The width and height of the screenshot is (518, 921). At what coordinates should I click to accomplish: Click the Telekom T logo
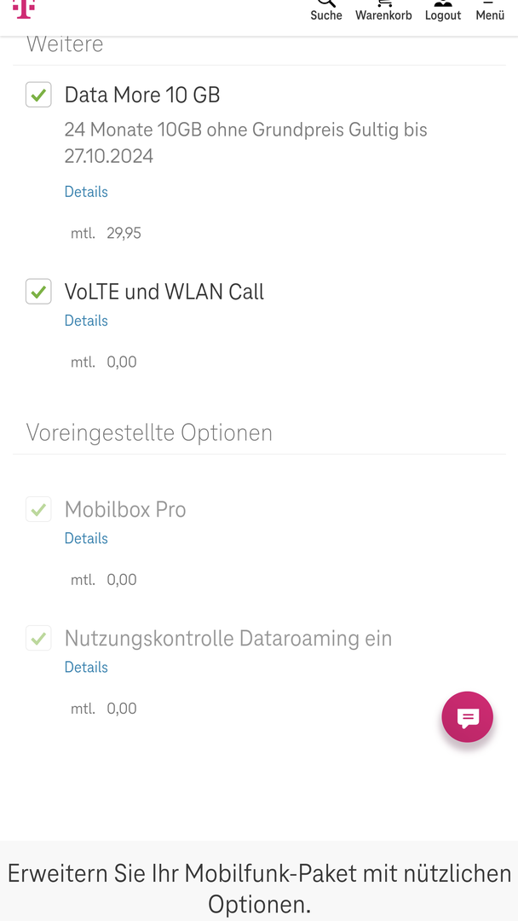coord(24,9)
